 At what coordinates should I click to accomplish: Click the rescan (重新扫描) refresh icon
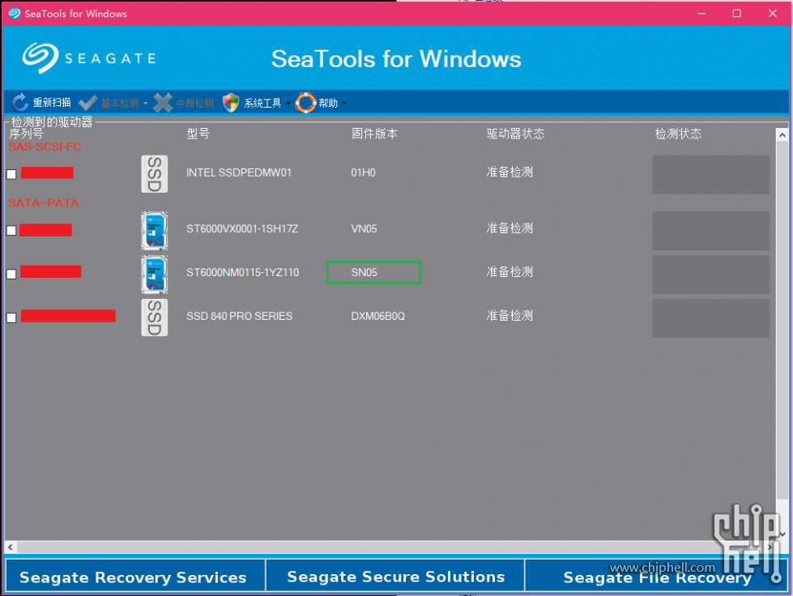[x=19, y=103]
